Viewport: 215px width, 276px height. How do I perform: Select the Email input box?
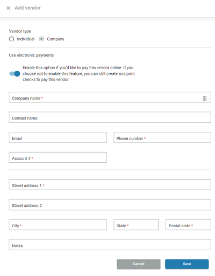(x=58, y=137)
